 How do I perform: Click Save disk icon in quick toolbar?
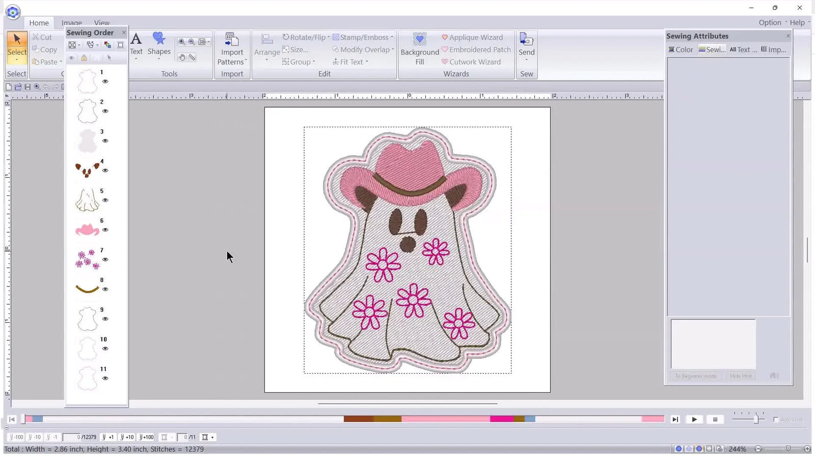pos(28,87)
